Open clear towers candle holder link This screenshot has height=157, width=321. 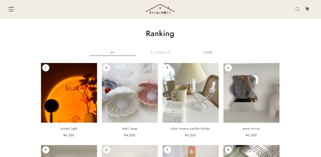190,128
